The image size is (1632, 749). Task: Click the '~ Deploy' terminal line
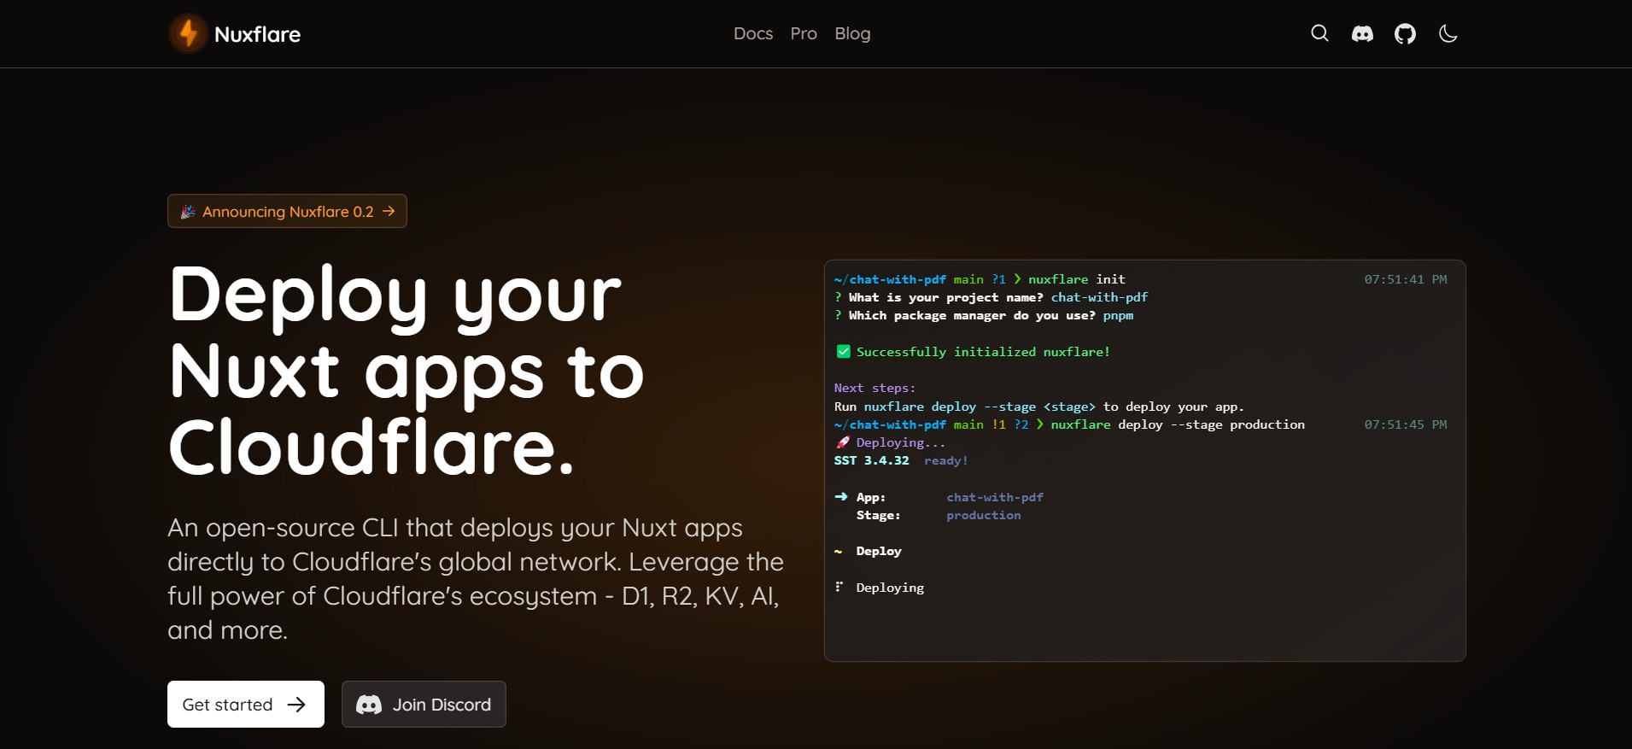click(x=868, y=551)
